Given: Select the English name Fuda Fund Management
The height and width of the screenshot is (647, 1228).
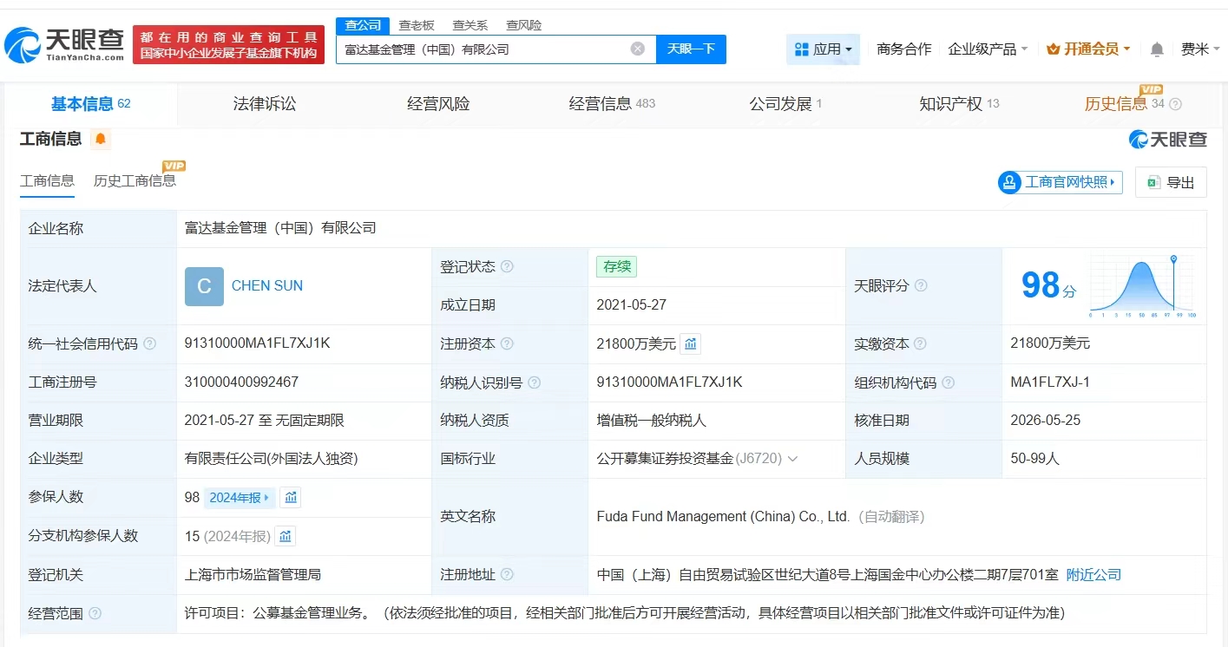Looking at the screenshot, I should (x=723, y=517).
